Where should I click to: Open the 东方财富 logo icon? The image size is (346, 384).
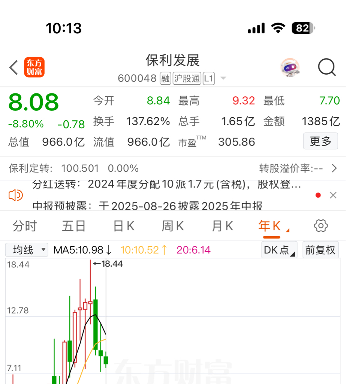pos(34,67)
